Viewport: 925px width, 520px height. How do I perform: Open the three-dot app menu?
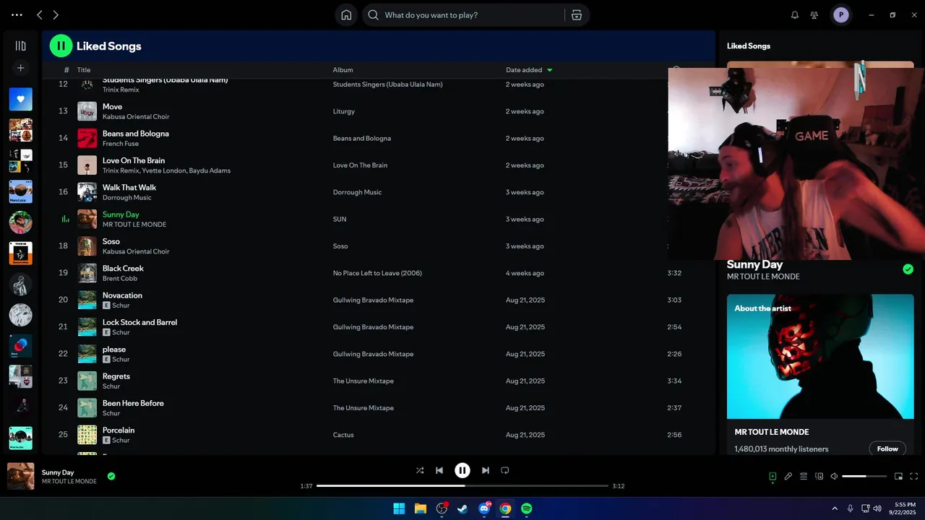tap(17, 14)
